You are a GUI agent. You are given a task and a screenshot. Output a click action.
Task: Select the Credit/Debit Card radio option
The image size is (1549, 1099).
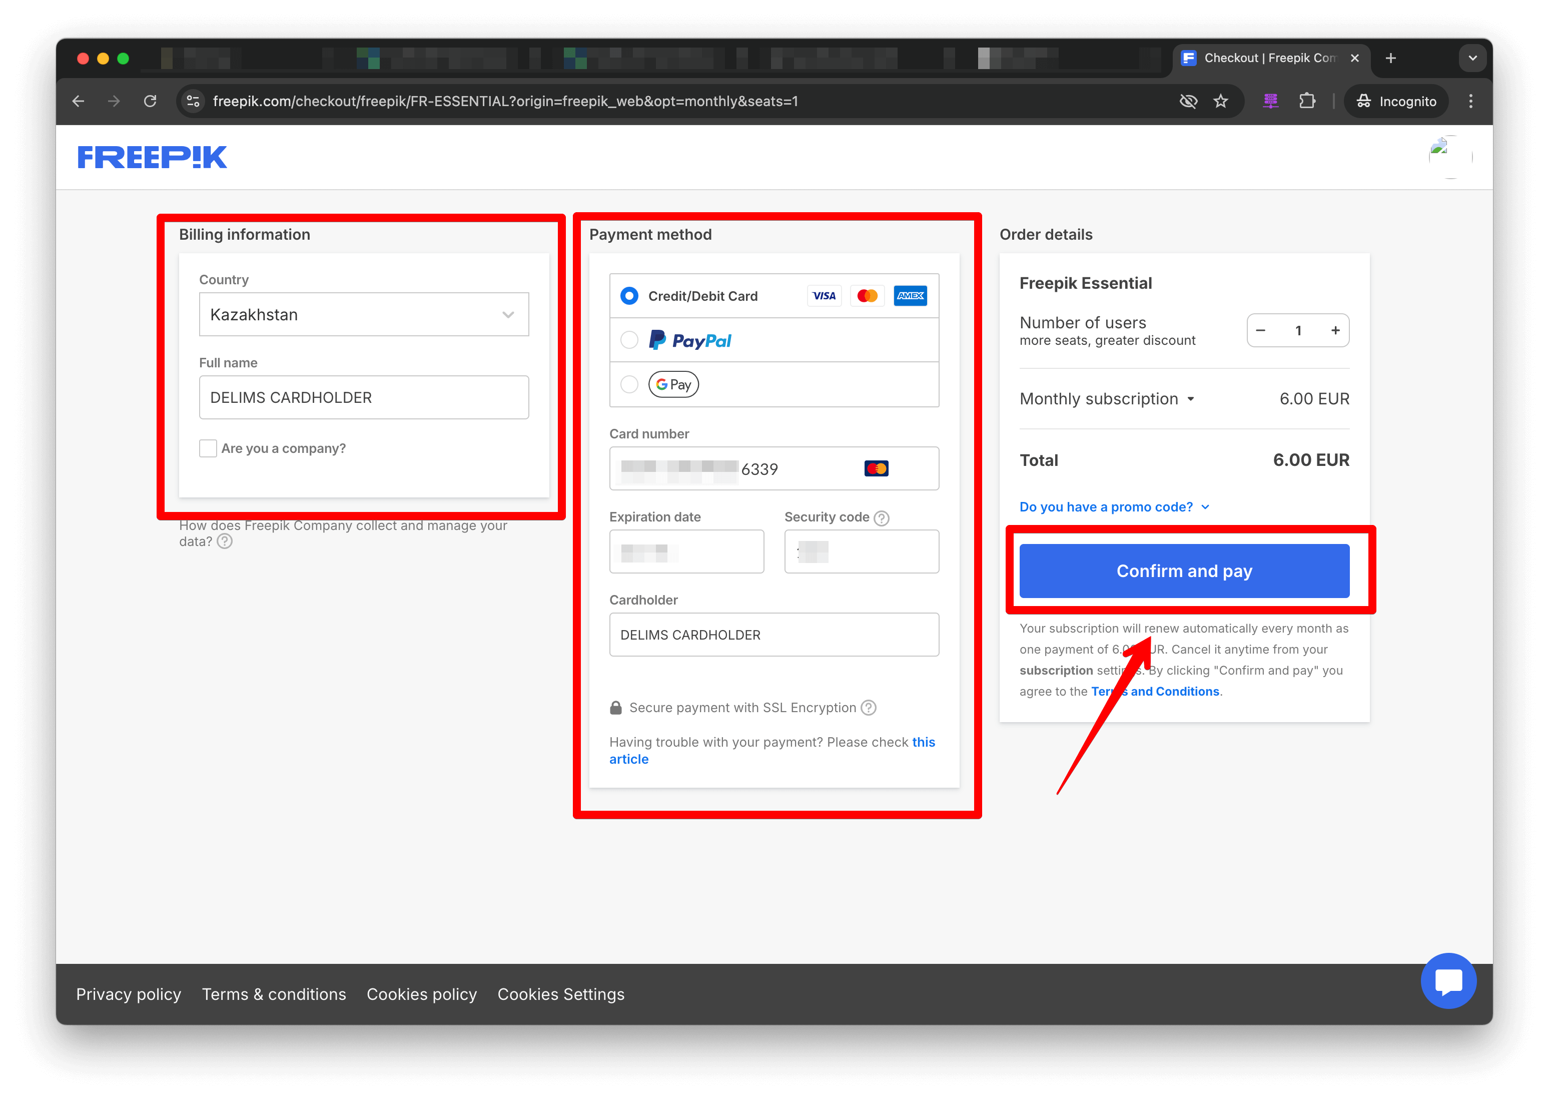coord(629,296)
